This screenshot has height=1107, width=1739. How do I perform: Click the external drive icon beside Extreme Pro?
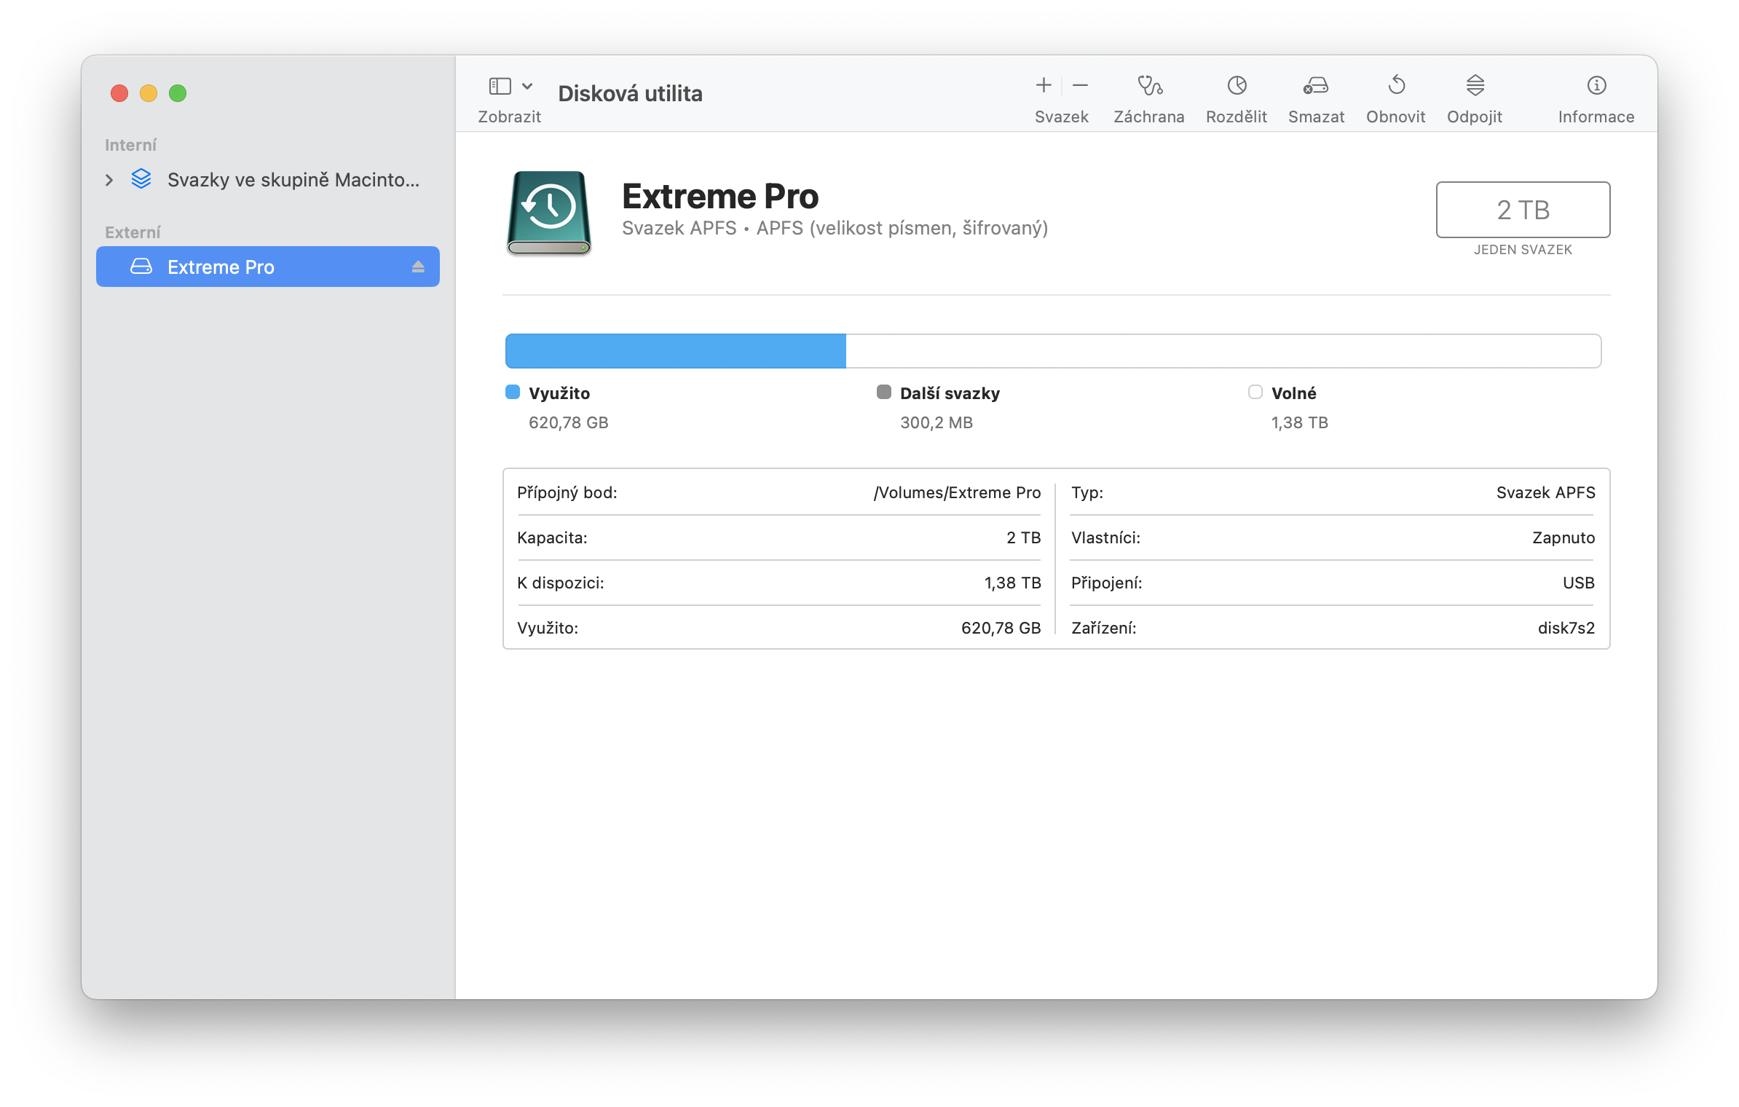pos(141,267)
